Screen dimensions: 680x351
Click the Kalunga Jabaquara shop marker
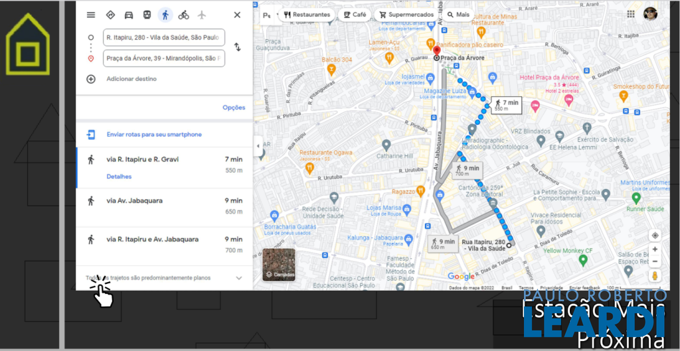(408, 238)
